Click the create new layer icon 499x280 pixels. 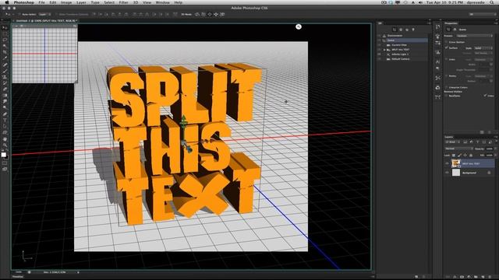(483, 277)
